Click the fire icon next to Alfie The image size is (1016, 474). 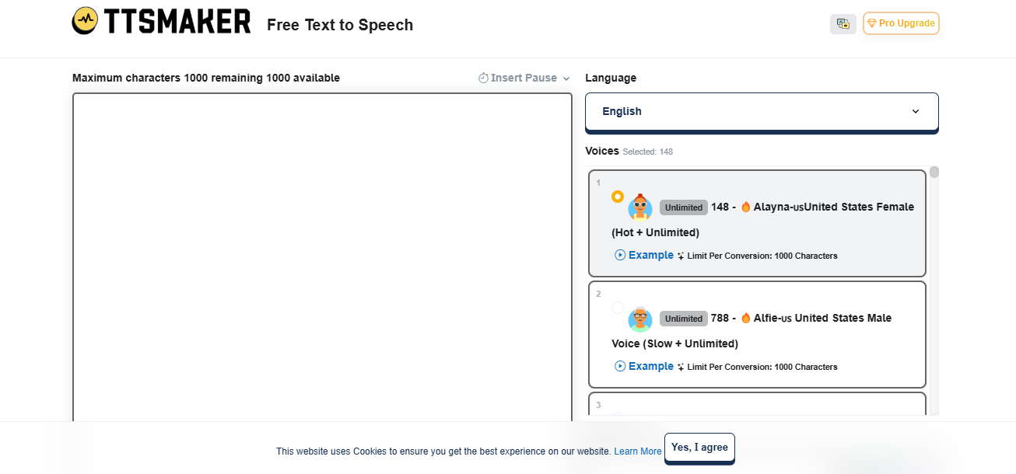(x=746, y=318)
